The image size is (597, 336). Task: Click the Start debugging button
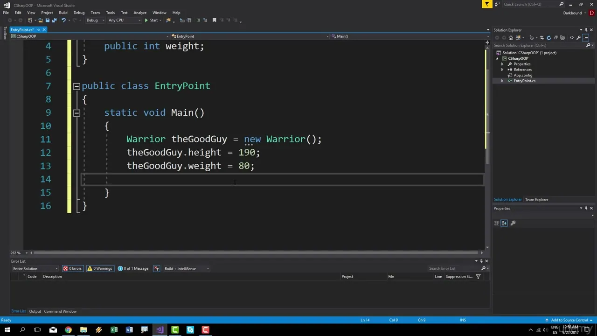click(151, 20)
